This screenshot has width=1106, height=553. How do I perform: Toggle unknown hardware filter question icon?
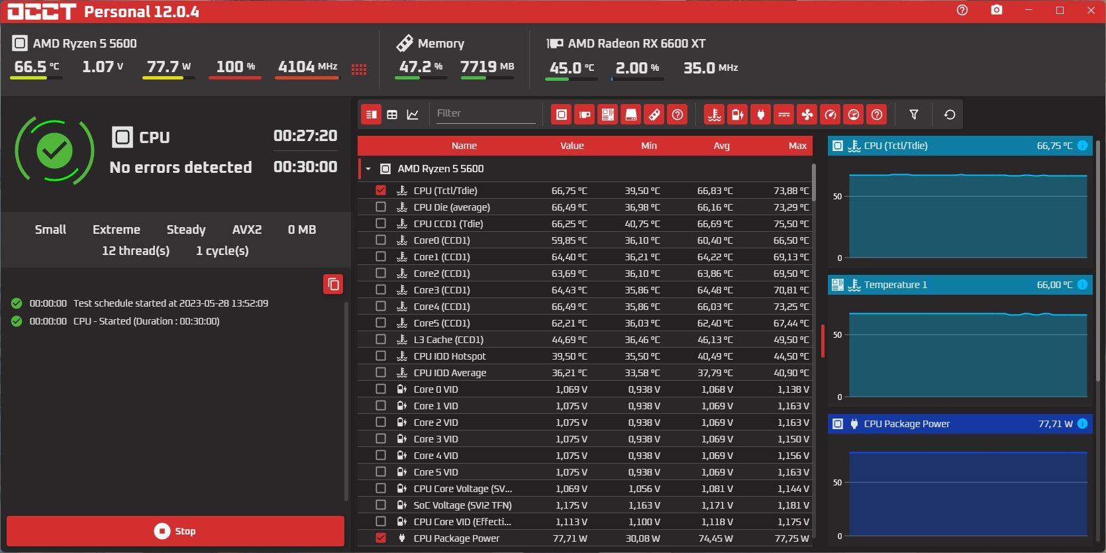tap(678, 115)
